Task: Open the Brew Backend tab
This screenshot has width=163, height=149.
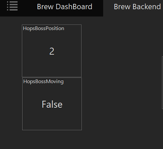Action: pos(137,7)
